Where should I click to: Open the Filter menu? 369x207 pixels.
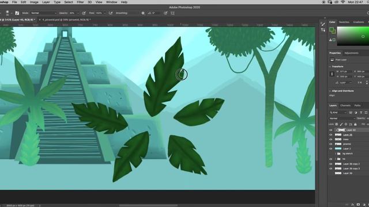tap(80, 2)
